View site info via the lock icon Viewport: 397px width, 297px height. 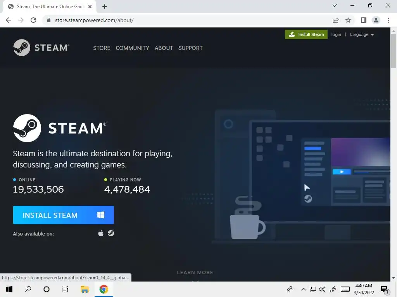point(49,20)
